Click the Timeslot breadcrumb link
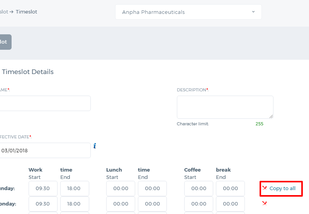Screen dimensions: 309x214 click(x=26, y=12)
